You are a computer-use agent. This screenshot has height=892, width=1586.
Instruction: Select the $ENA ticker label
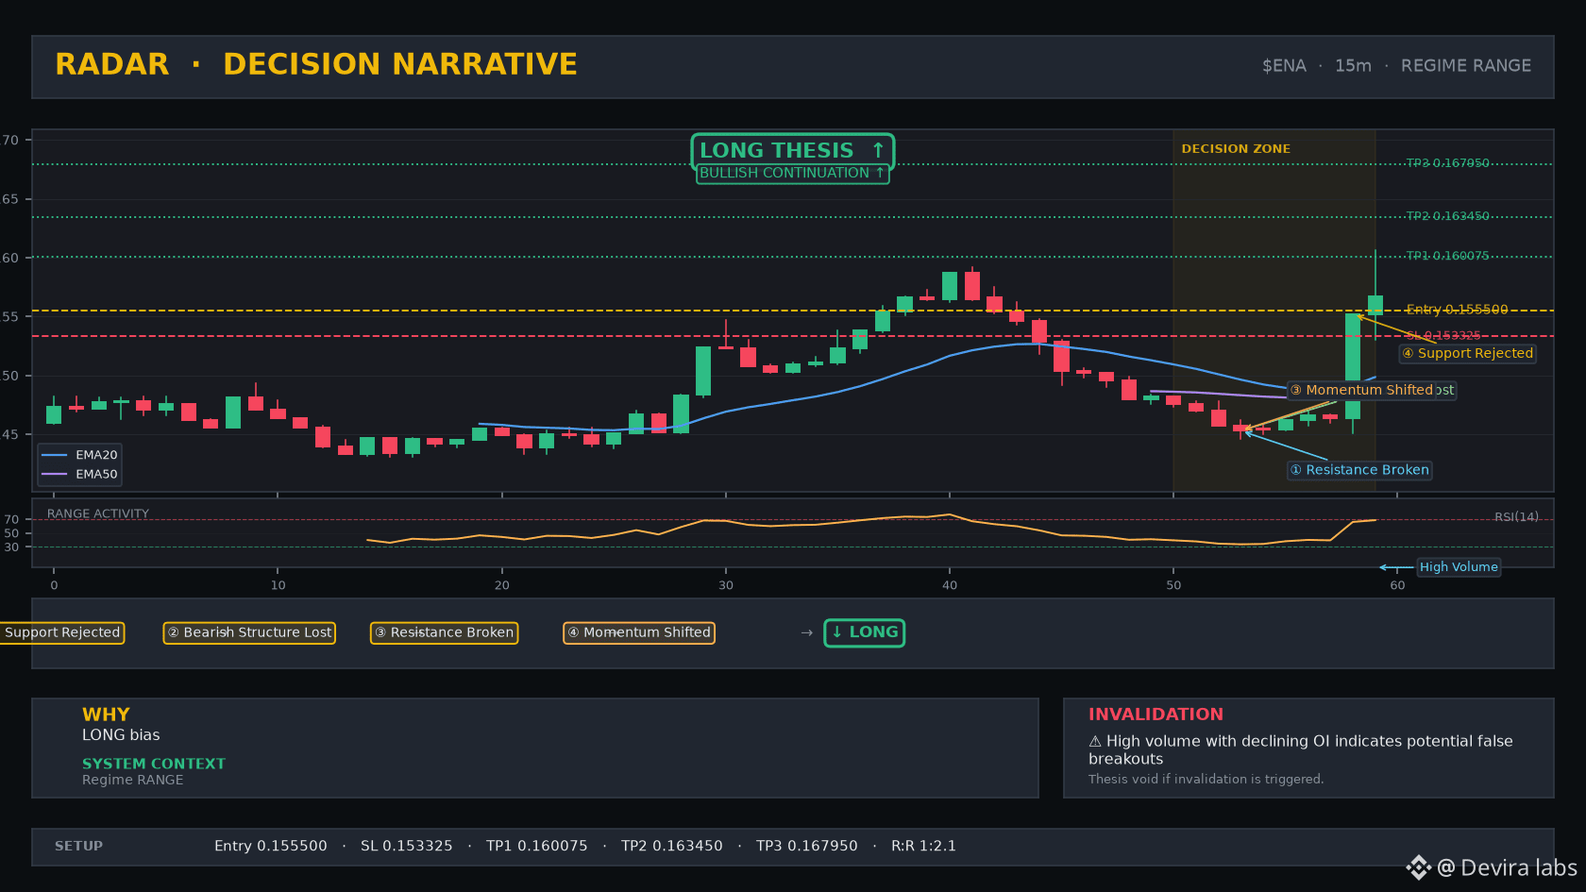pos(1284,66)
